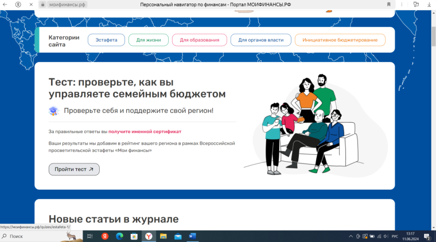Click the page vertical scrollbar thumb
The image size is (436, 242).
433,37
